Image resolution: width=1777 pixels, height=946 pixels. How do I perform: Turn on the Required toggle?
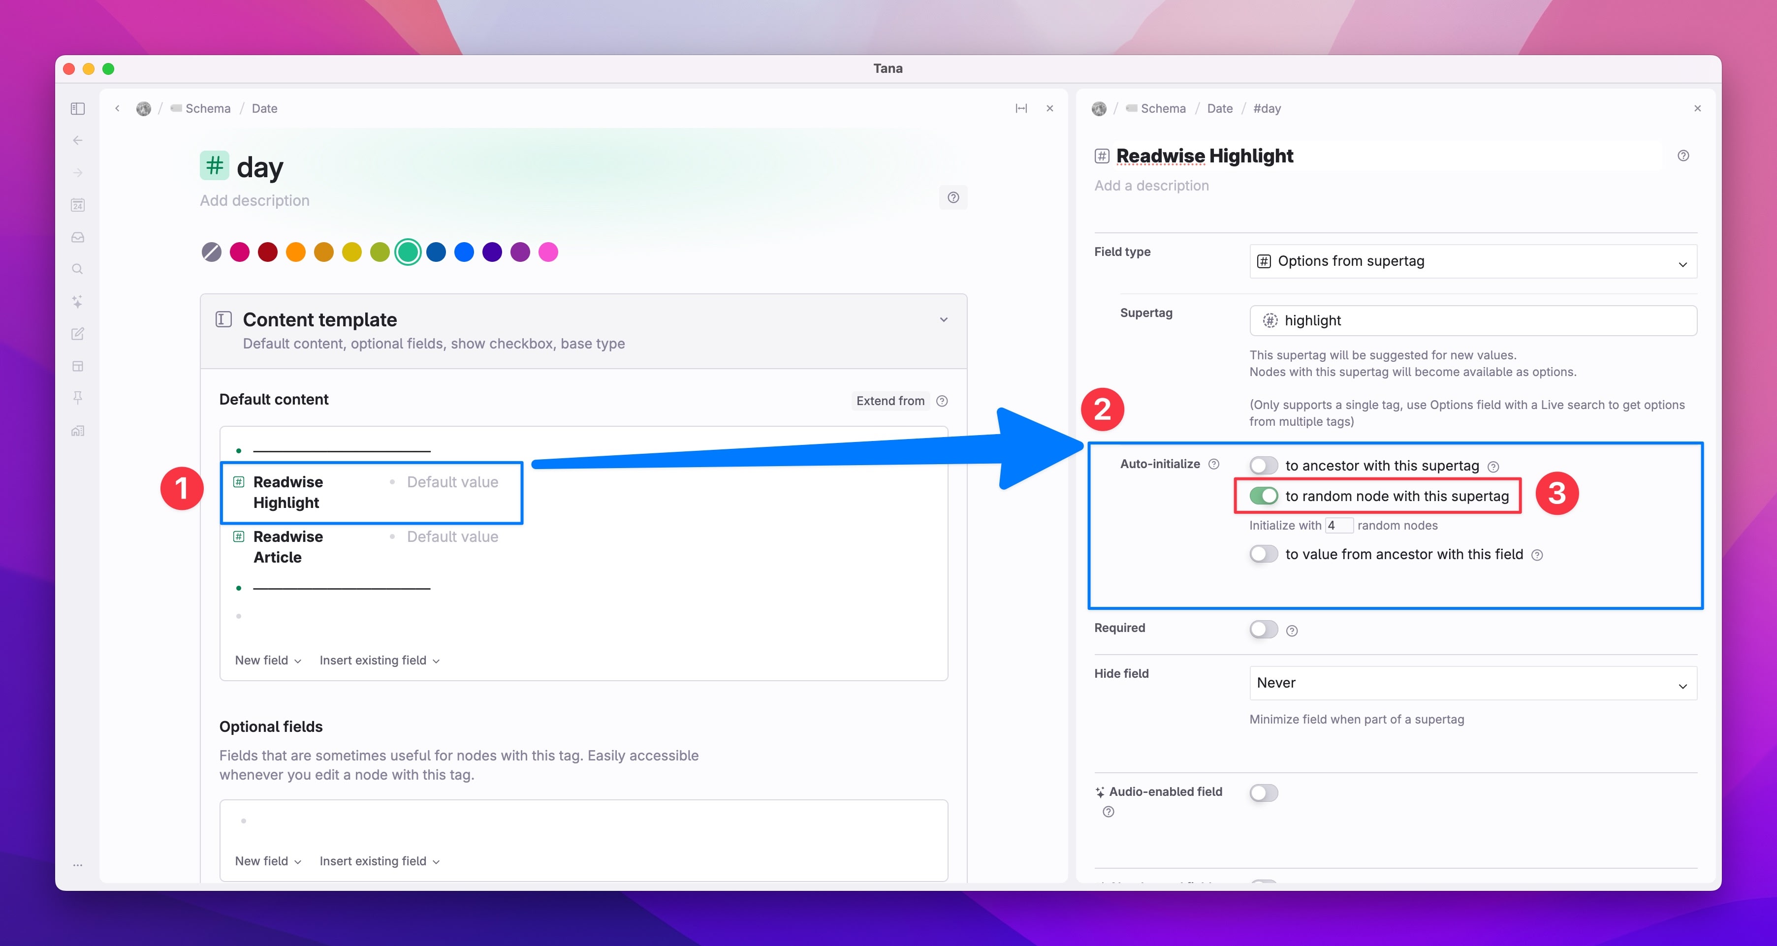point(1264,630)
